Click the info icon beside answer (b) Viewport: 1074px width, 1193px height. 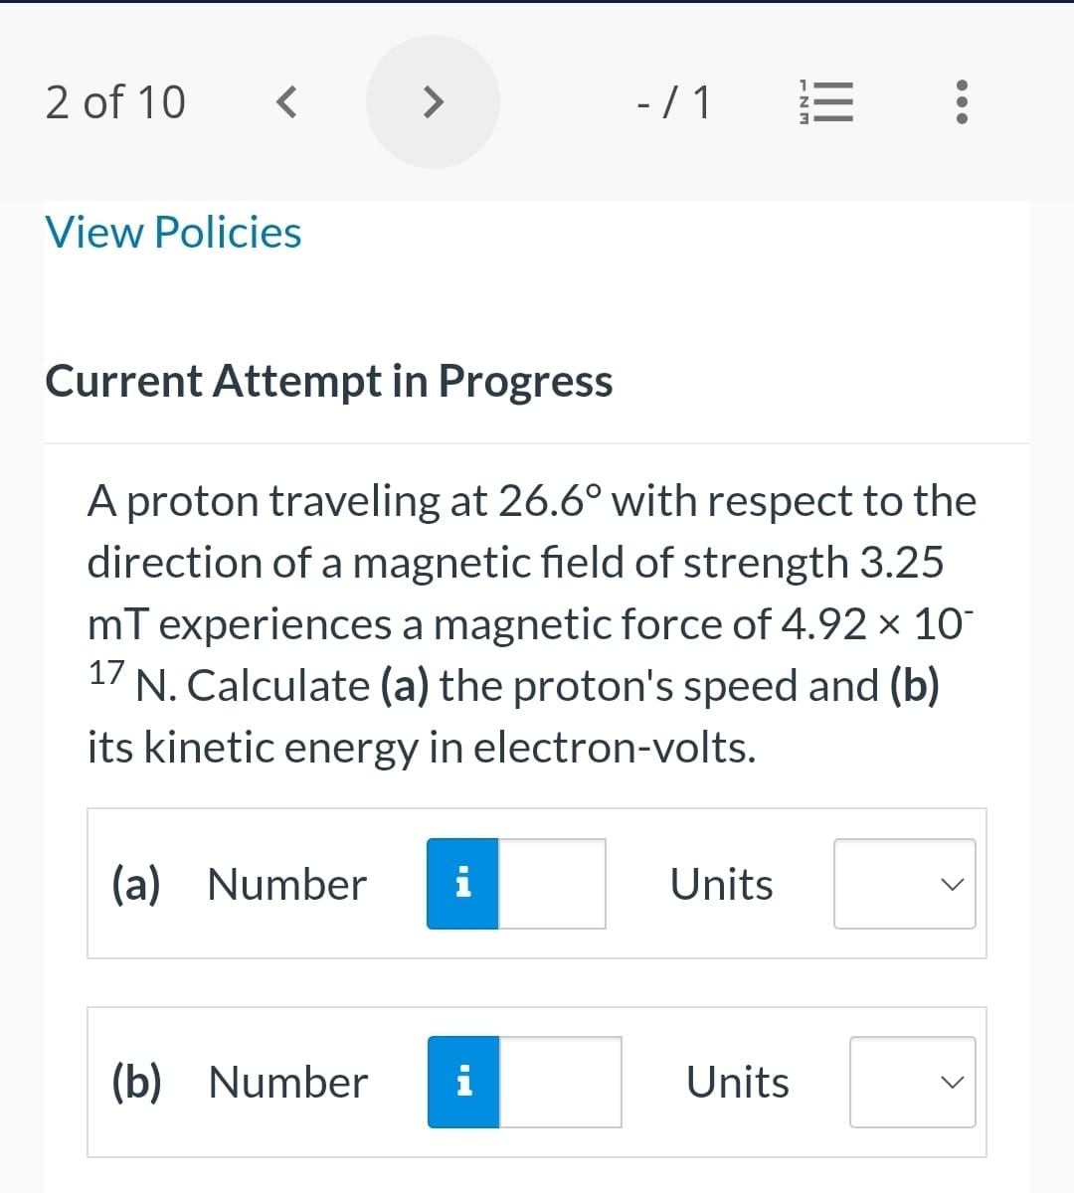coord(463,1082)
